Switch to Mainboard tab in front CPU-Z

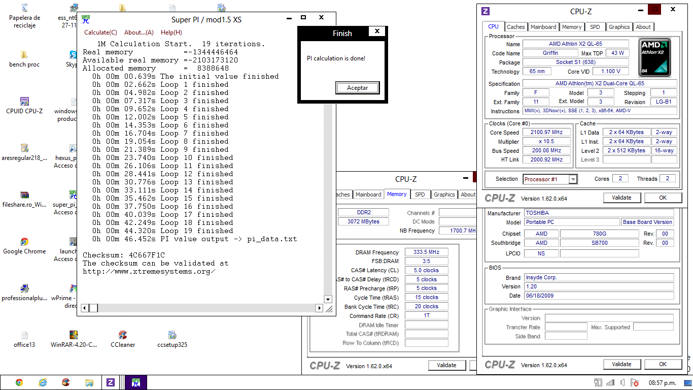coord(543,27)
